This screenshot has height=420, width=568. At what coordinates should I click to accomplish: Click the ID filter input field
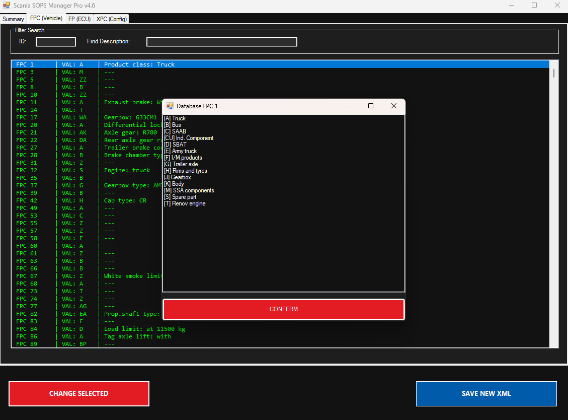point(56,42)
